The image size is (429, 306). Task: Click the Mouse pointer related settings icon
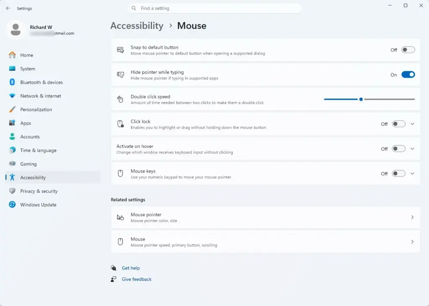(120, 217)
